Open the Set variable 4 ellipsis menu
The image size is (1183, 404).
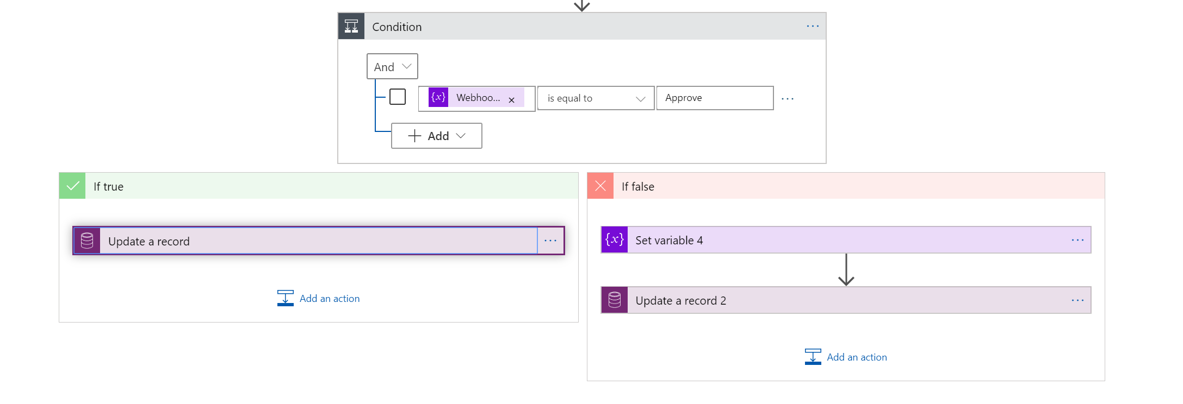click(x=1077, y=240)
